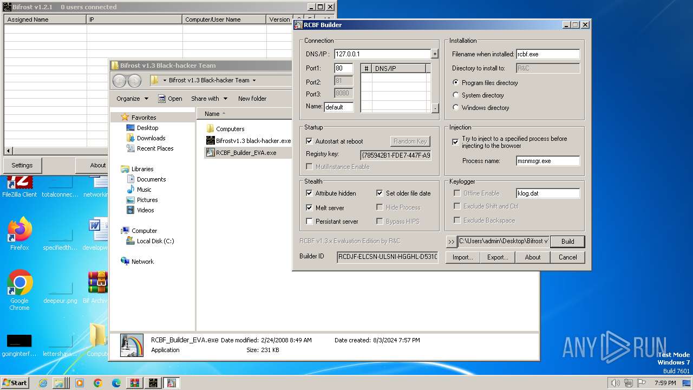Click plus button to add DNS/IP

[x=435, y=54]
